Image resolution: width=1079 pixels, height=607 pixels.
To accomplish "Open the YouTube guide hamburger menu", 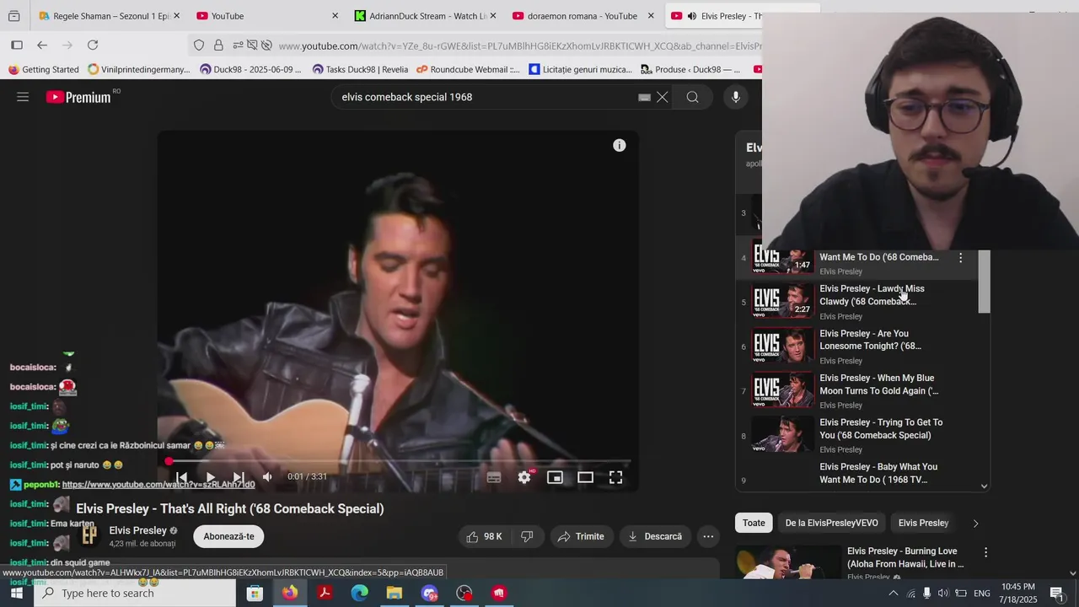I will [23, 97].
